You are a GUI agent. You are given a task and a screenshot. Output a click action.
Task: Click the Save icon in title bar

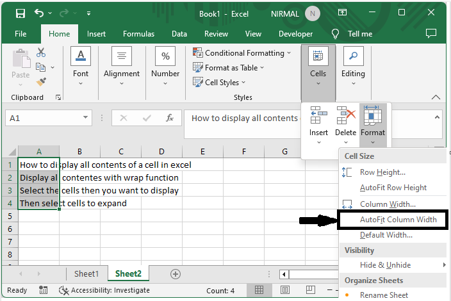click(20, 13)
